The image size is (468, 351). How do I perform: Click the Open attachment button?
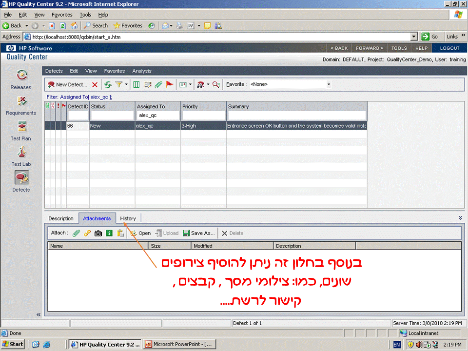pyautogui.click(x=140, y=233)
